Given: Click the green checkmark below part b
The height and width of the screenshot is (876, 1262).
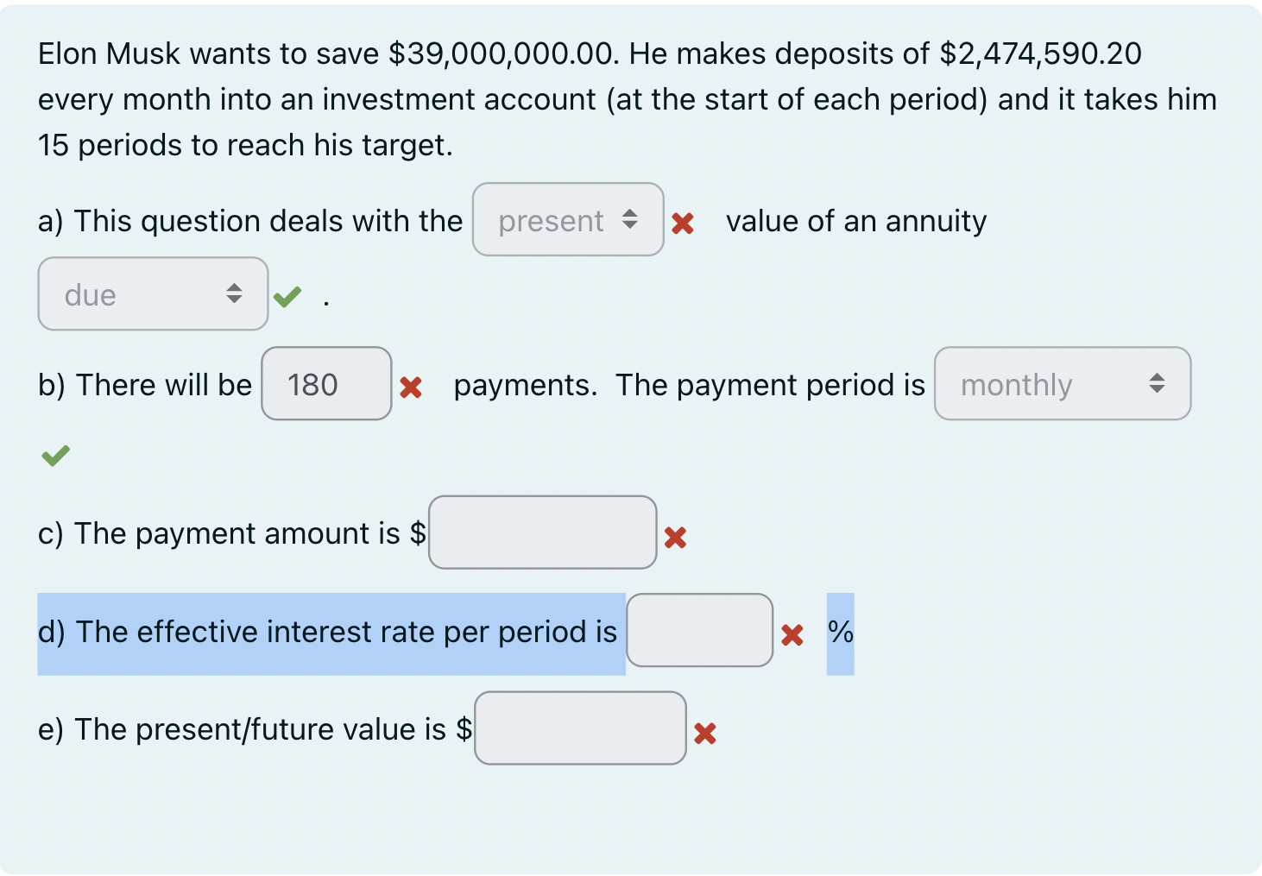Looking at the screenshot, I should pyautogui.click(x=54, y=455).
